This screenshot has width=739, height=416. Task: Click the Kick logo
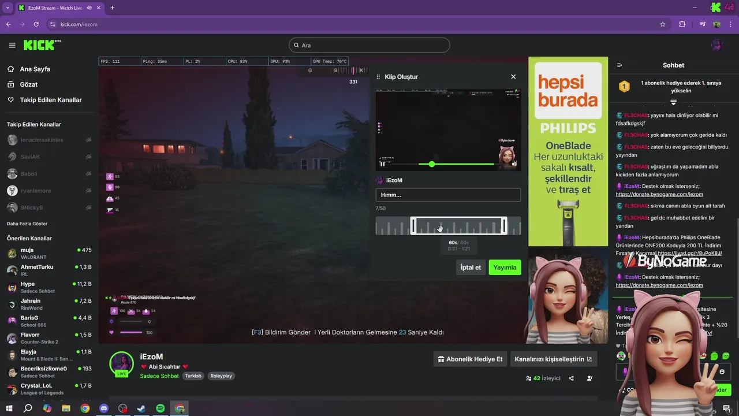[x=42, y=45]
